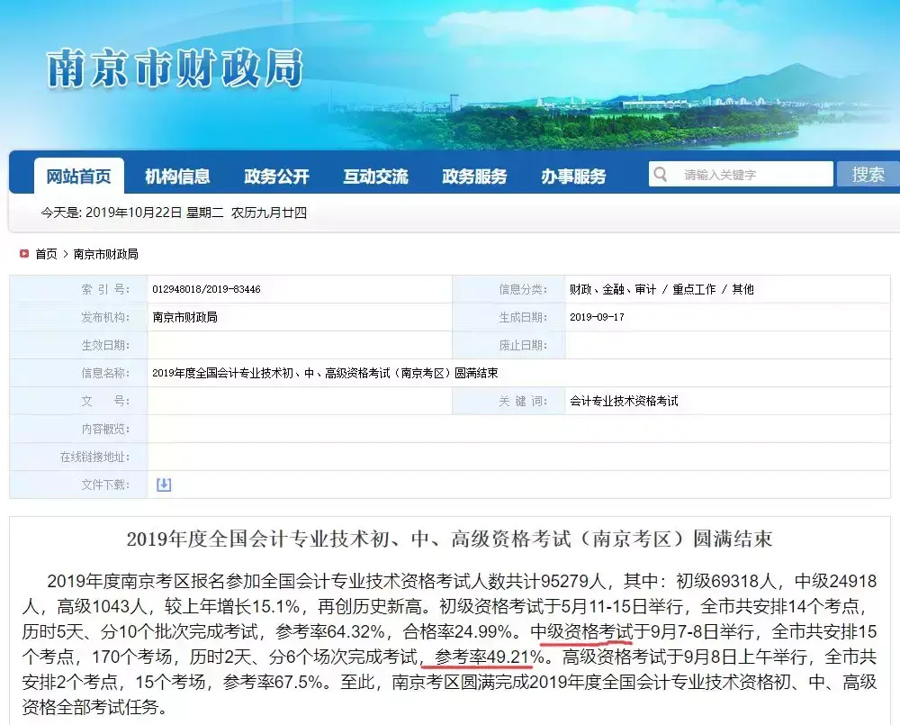Click the 在线链接地址 label

(x=94, y=457)
